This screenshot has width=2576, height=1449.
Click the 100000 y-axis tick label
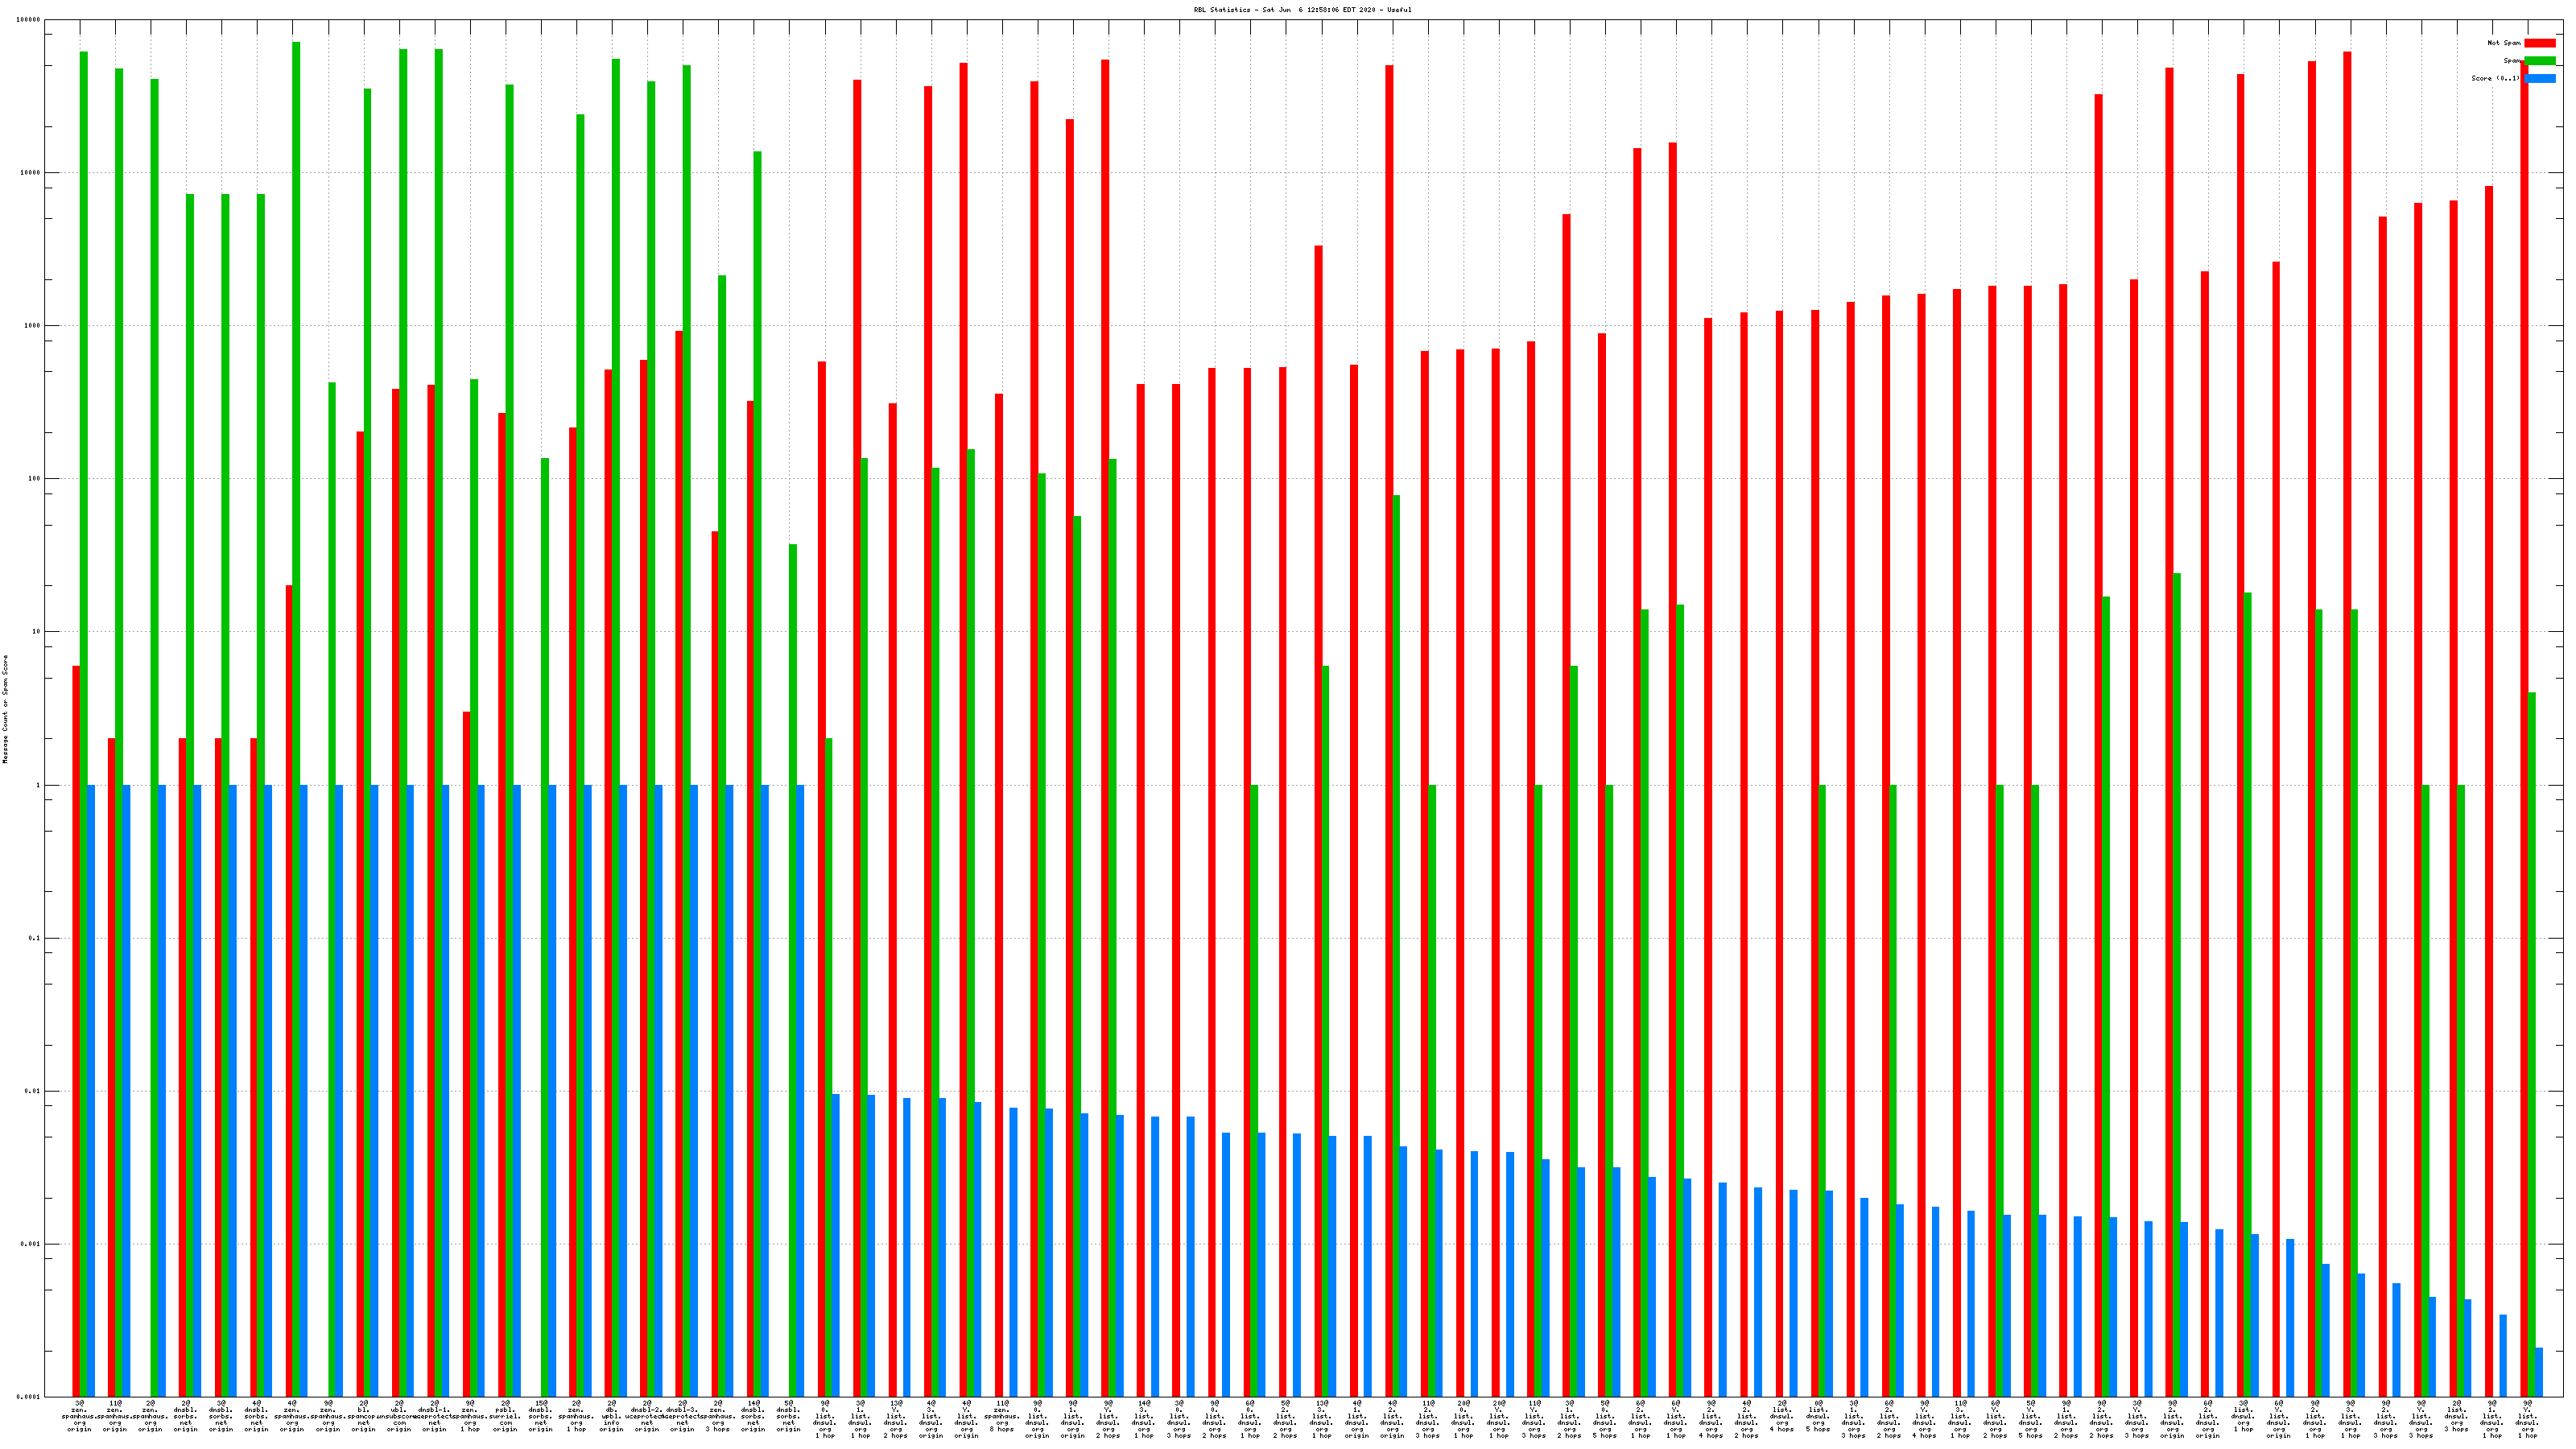(x=29, y=20)
